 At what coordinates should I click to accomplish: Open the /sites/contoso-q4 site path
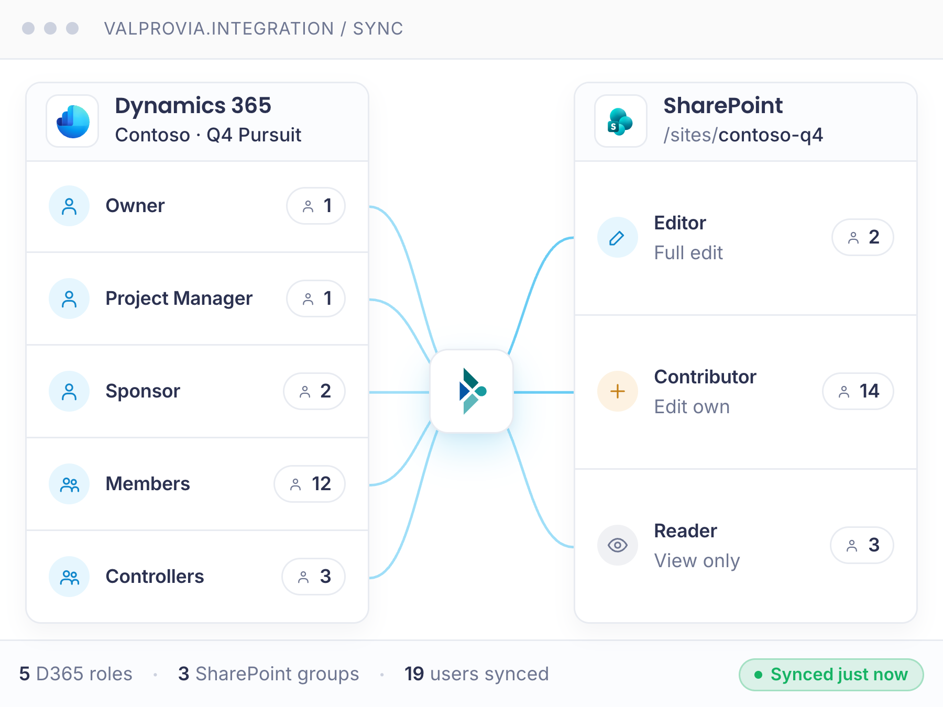[743, 135]
